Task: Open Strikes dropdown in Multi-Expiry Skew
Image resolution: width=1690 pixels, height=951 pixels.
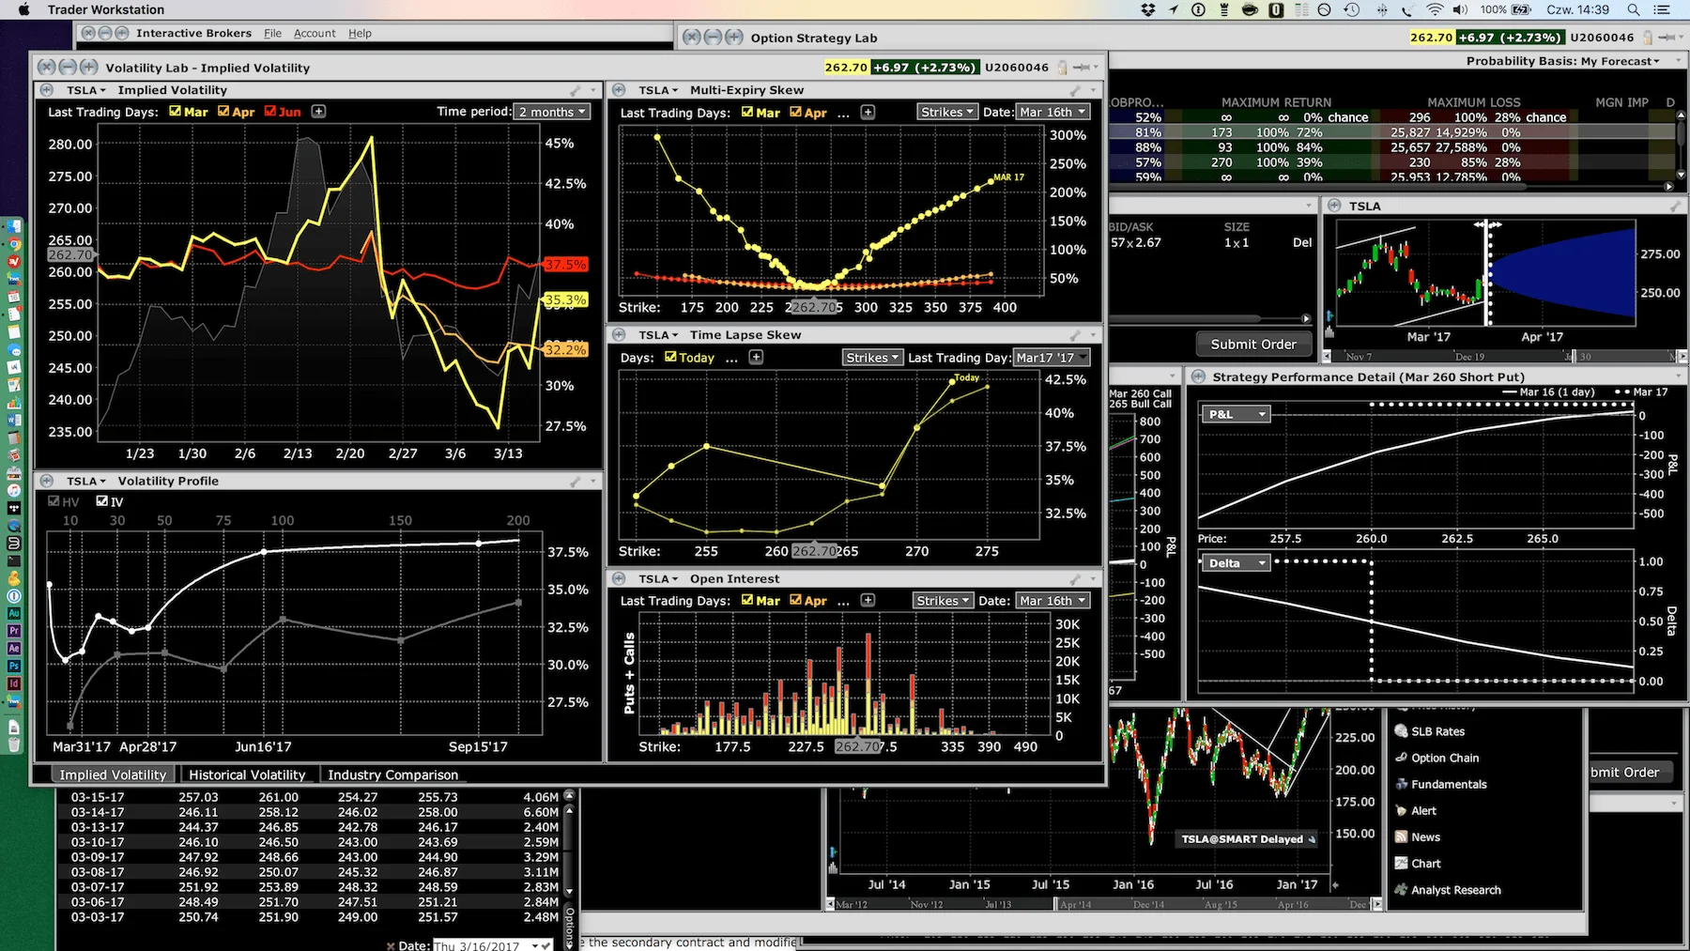Action: tap(946, 112)
